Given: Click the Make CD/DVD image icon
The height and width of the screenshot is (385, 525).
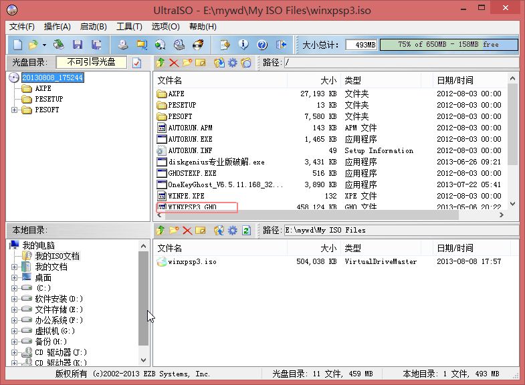Looking at the screenshot, I should pyautogui.click(x=123, y=45).
